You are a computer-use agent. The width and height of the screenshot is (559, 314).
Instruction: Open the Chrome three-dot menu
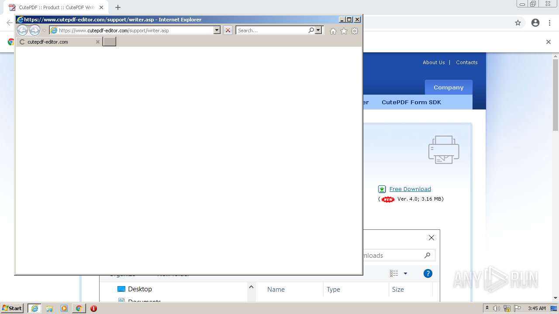pyautogui.click(x=550, y=23)
